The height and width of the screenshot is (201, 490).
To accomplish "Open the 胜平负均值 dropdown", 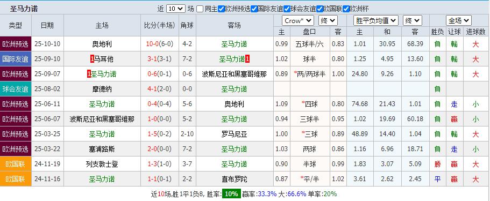I will (376, 21).
